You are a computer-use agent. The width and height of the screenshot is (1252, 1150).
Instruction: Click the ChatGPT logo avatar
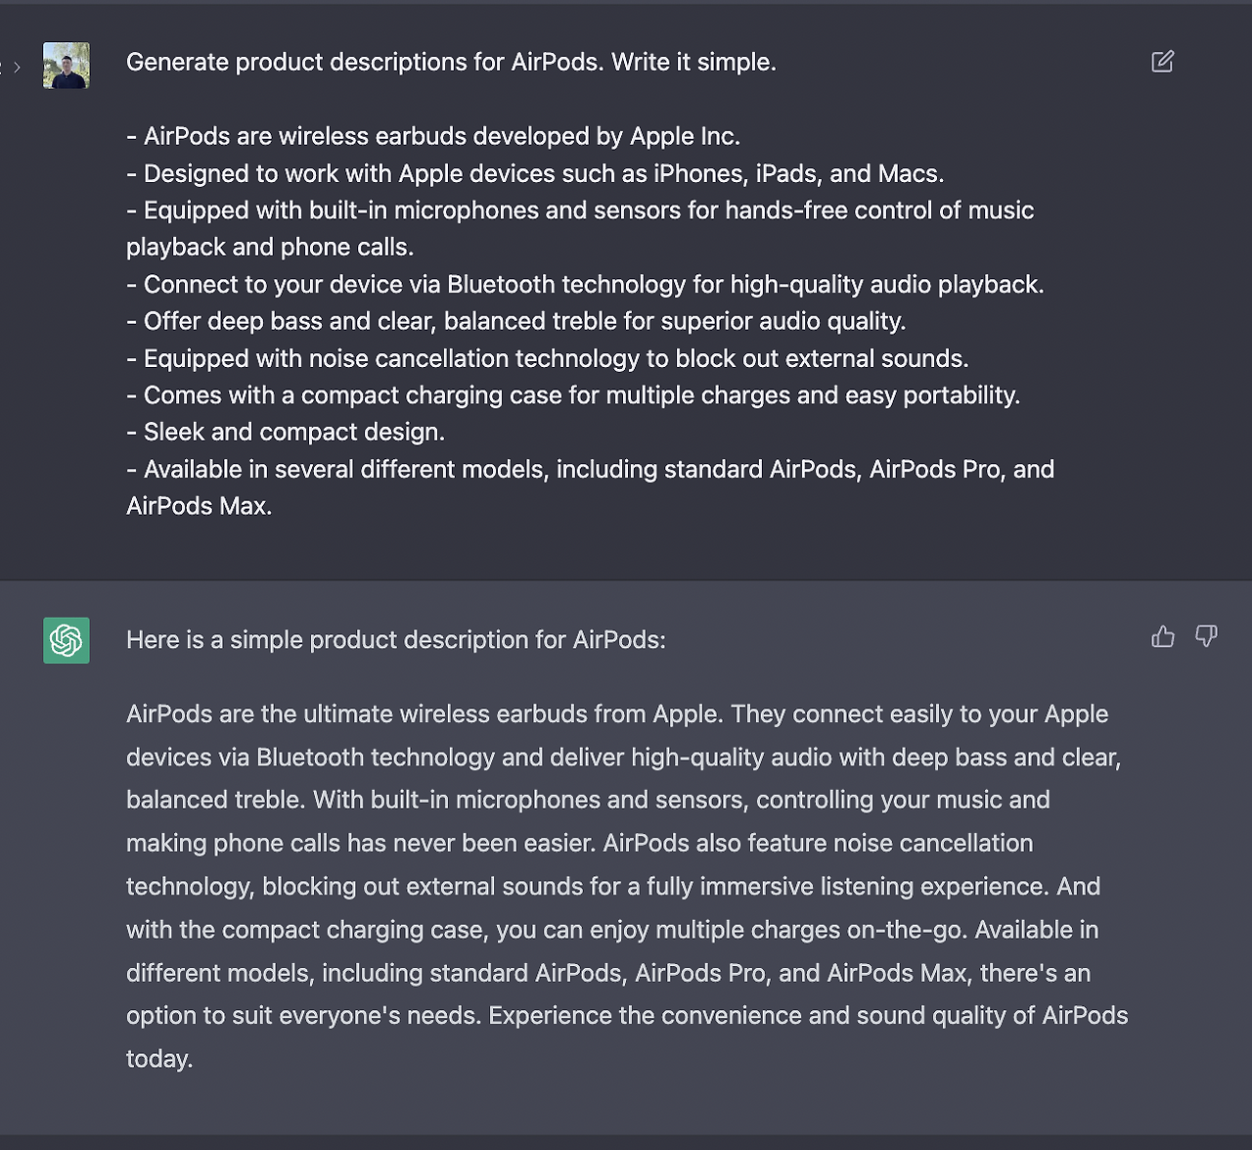pos(67,640)
